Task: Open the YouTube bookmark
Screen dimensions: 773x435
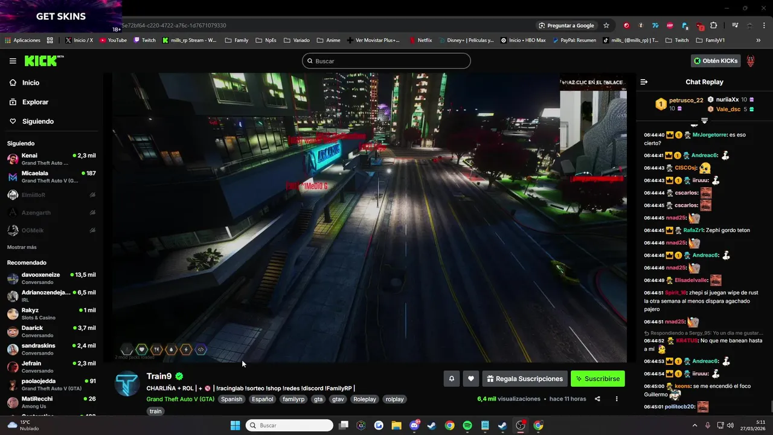Action: (x=113, y=40)
